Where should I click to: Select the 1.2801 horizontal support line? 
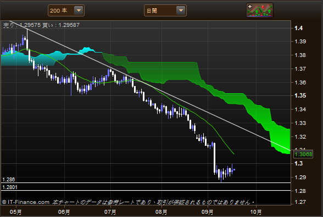(x=146, y=191)
